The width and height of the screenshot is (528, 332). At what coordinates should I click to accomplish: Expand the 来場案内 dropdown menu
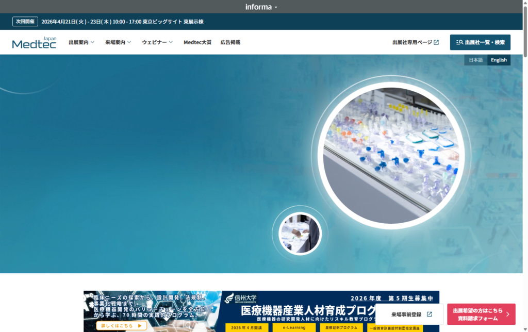[114, 42]
